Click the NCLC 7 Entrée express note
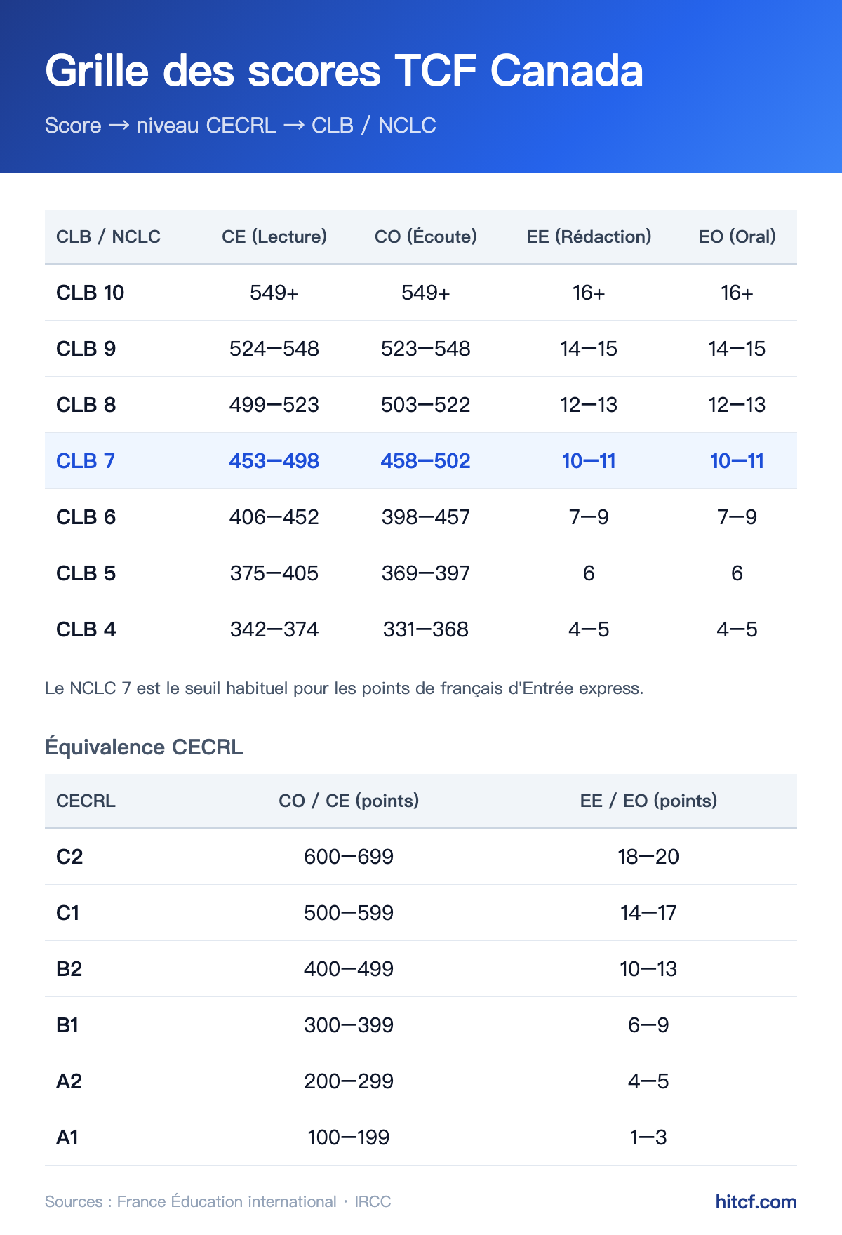This screenshot has width=842, height=1235. coord(344,688)
